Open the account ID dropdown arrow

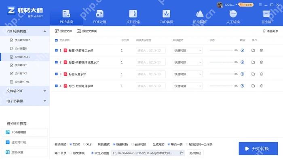[236, 5]
